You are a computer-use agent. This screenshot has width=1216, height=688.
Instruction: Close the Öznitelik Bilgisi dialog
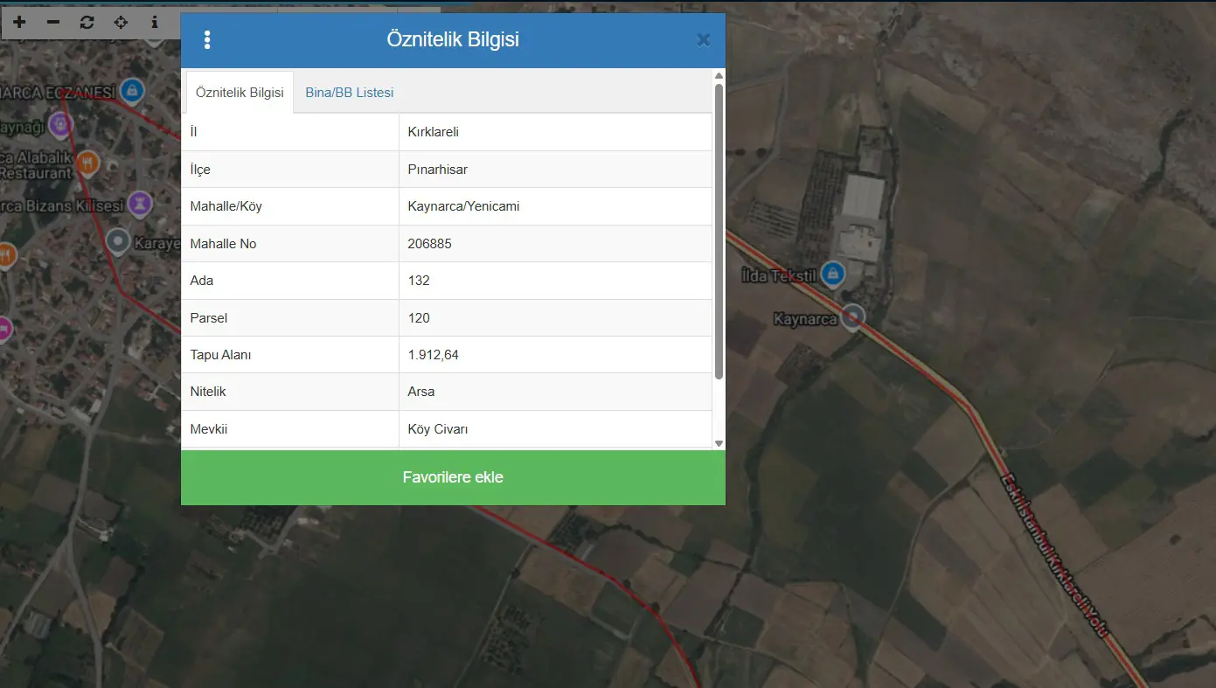click(x=703, y=40)
